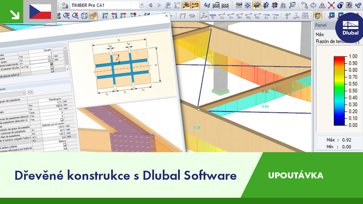Click the zoom window magnifier icon
This screenshot has width=363, height=204.
pos(66,16)
